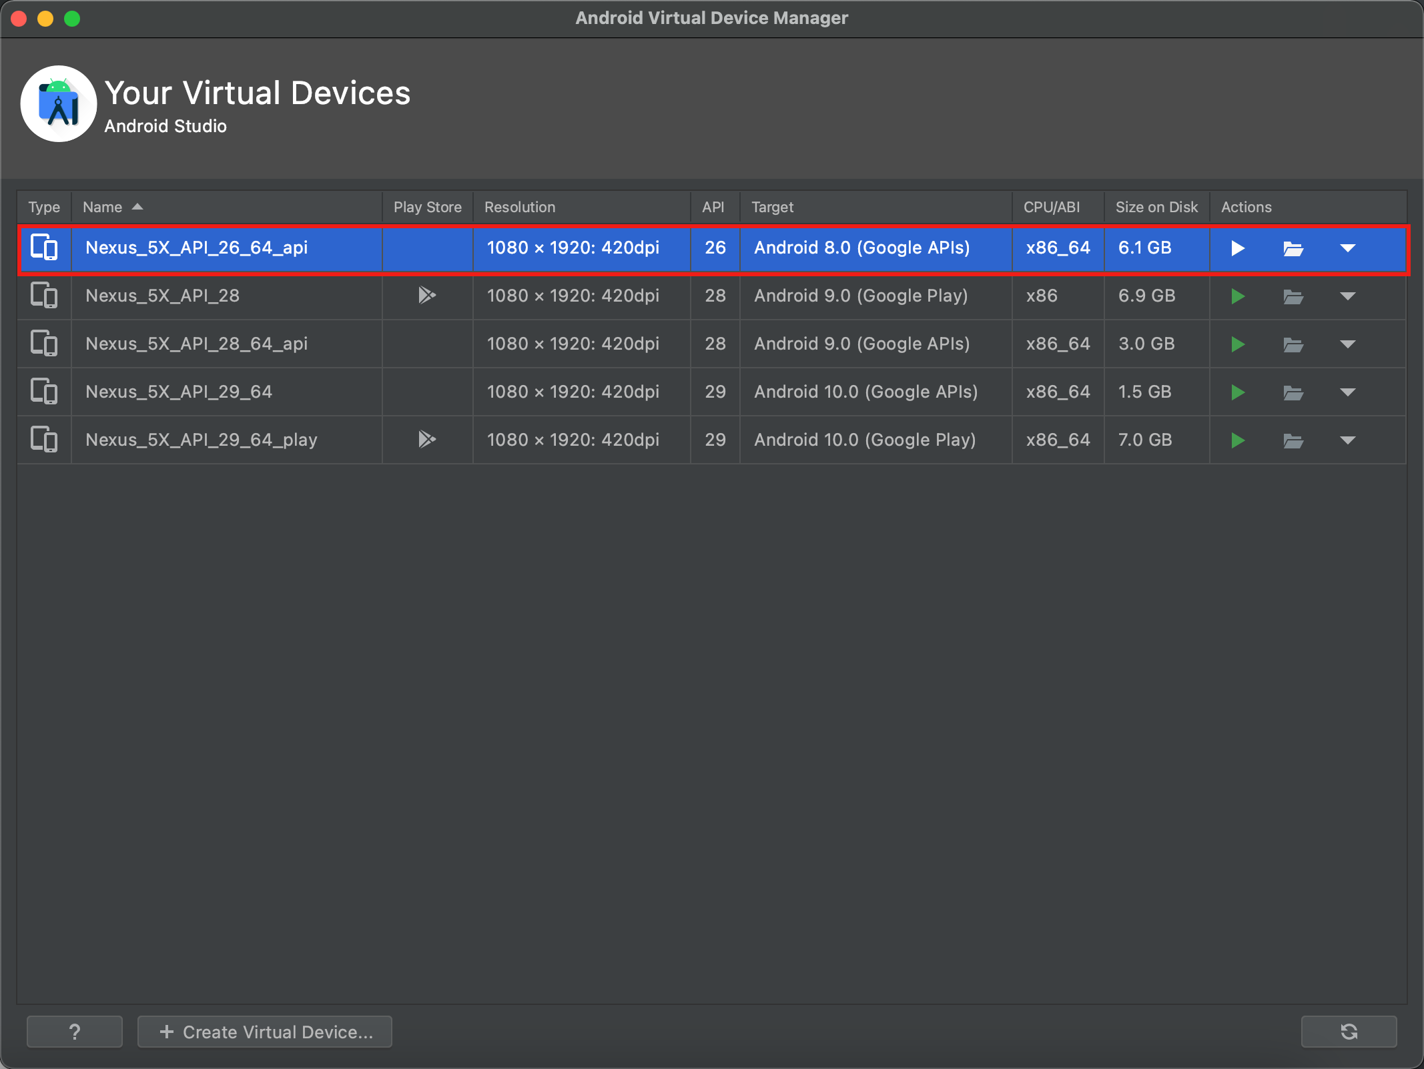Click resolution cell of Nexus_5X_API_29_64_play row

582,440
